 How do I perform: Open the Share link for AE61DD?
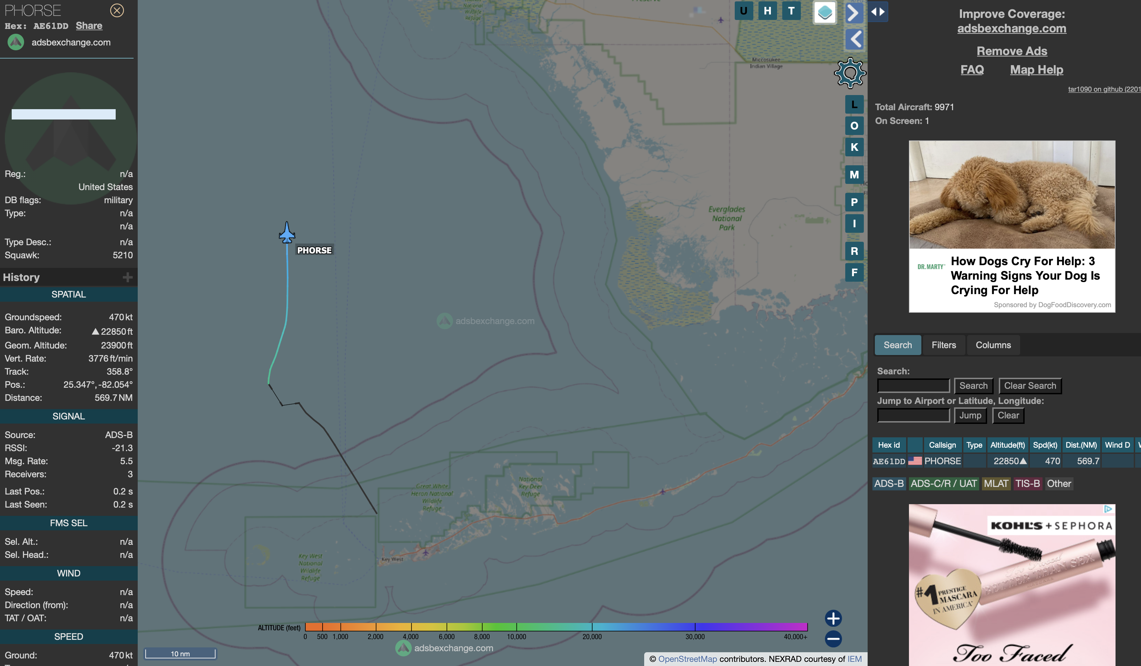pyautogui.click(x=89, y=26)
